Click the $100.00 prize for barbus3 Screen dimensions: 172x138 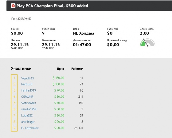tap(58, 84)
